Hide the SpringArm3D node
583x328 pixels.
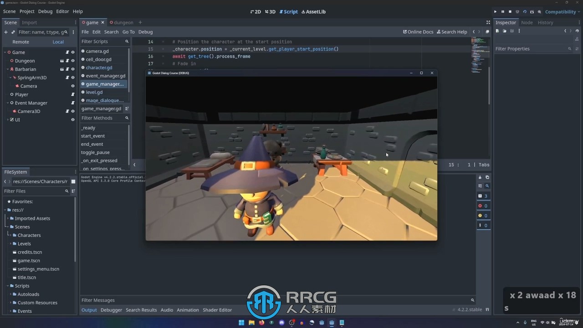click(72, 77)
